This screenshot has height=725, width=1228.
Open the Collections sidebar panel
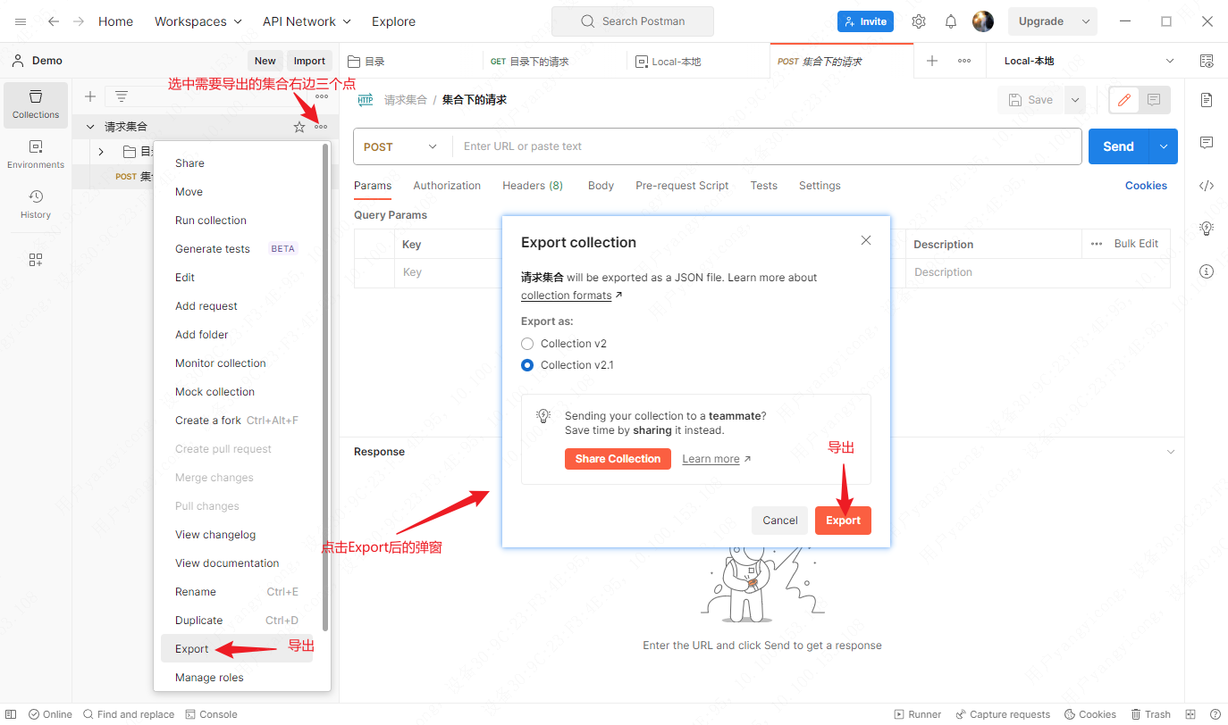tap(36, 104)
